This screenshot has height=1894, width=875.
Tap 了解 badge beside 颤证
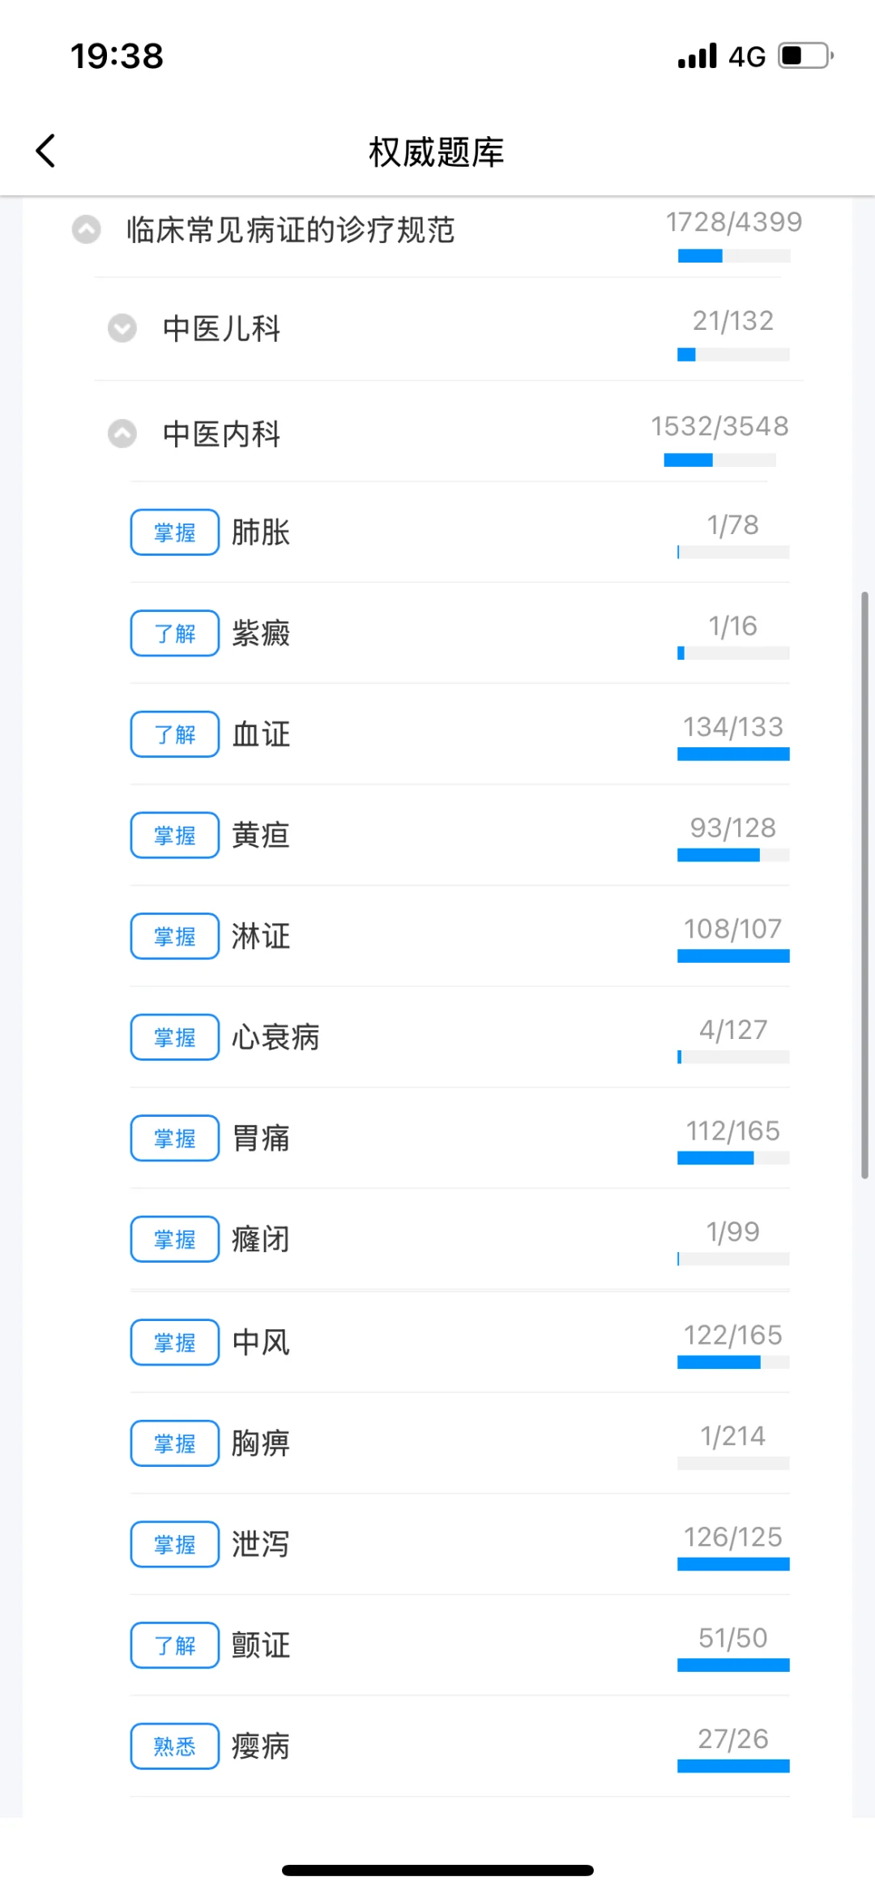[x=175, y=1645]
